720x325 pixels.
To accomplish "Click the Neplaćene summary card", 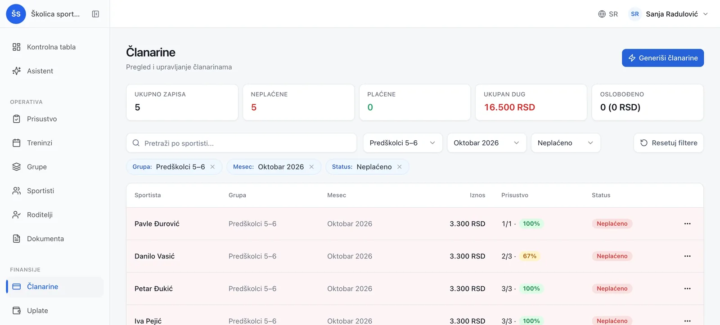I will tap(299, 102).
